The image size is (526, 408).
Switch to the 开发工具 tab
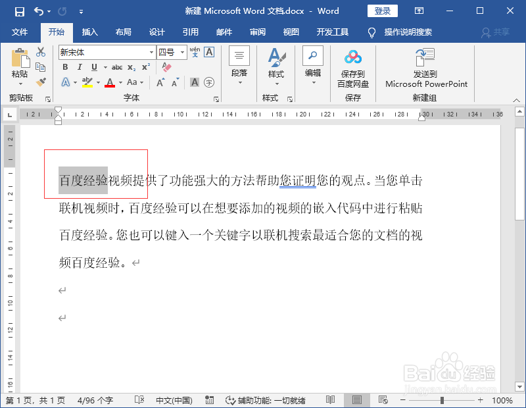tap(333, 32)
